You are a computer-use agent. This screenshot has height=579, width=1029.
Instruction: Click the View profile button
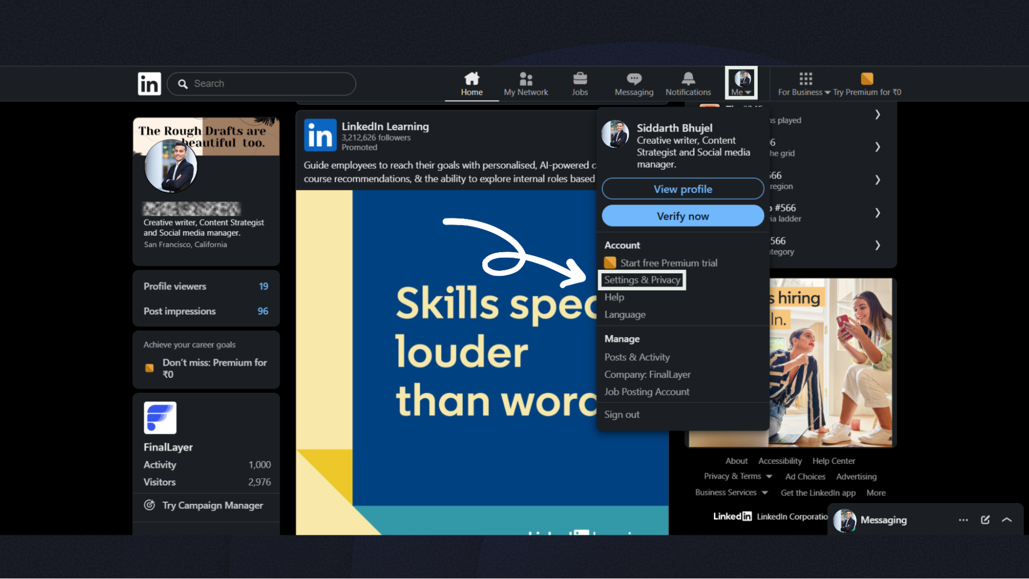(683, 189)
